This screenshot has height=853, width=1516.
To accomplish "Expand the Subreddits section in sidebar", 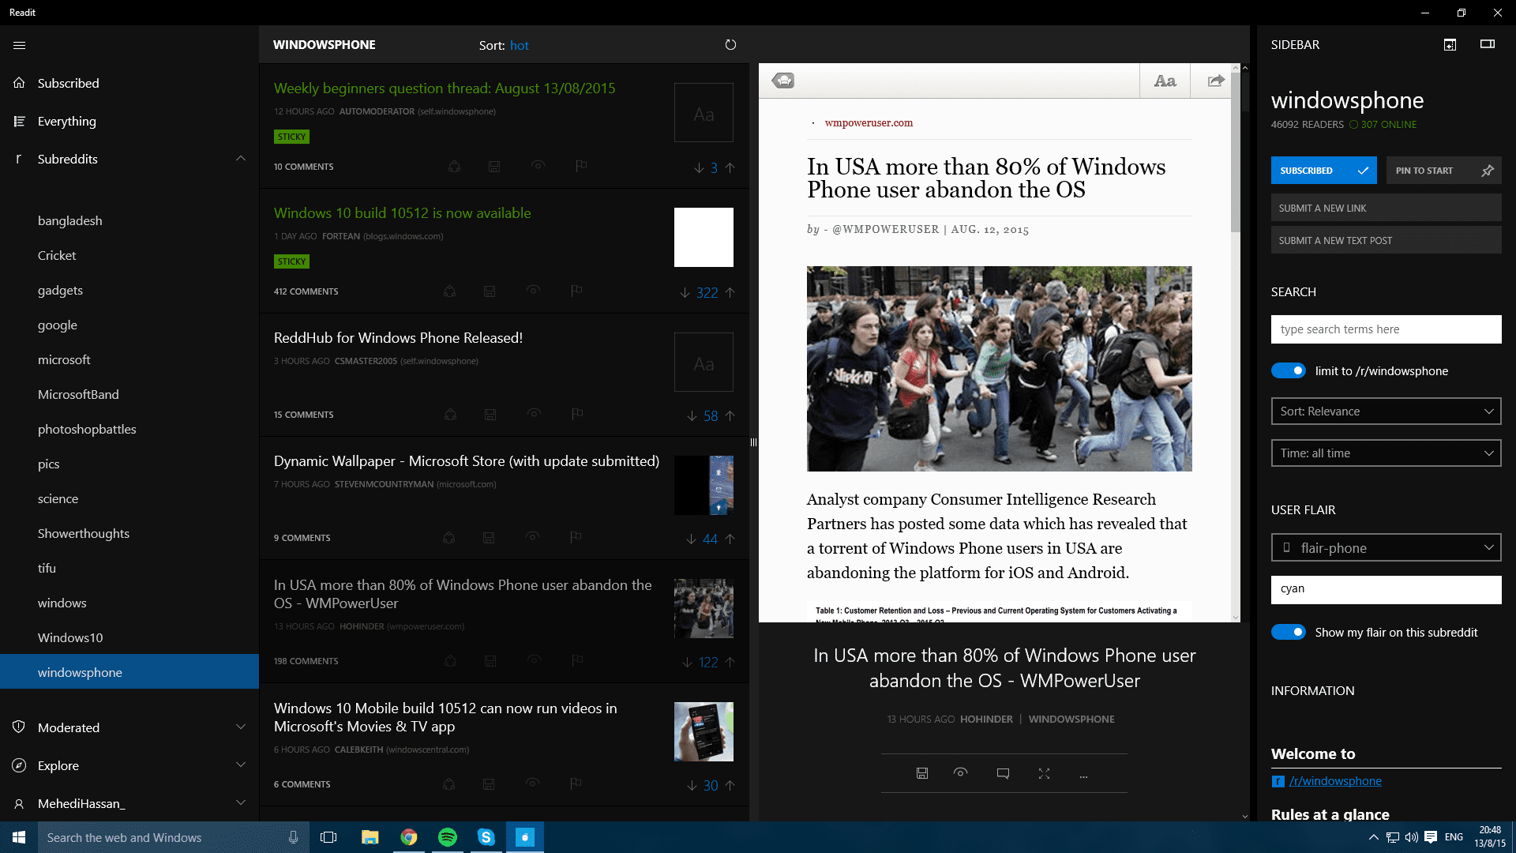I will tap(239, 158).
